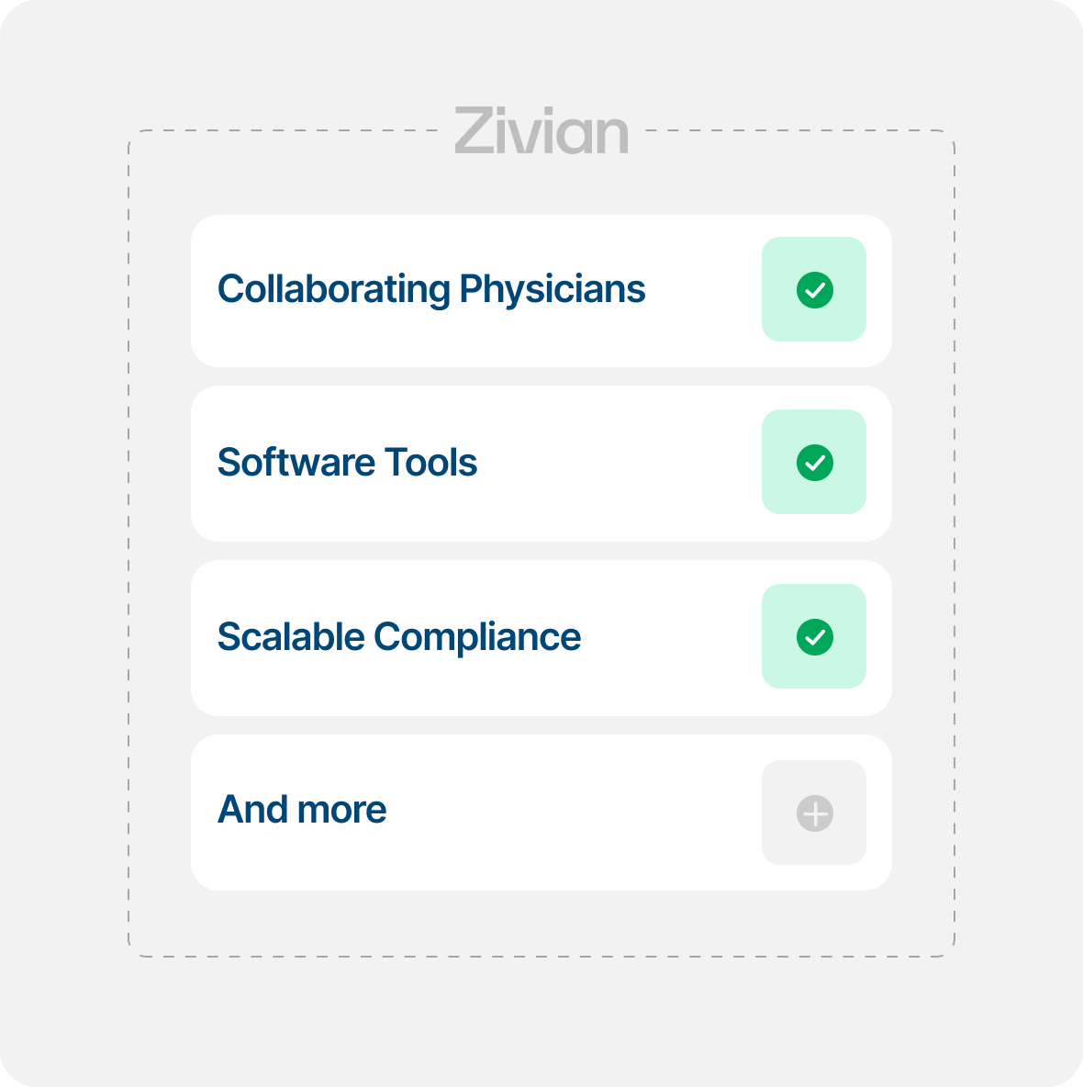Click the word Tools in the second card
Image resolution: width=1083 pixels, height=1087 pixels.
tap(430, 463)
